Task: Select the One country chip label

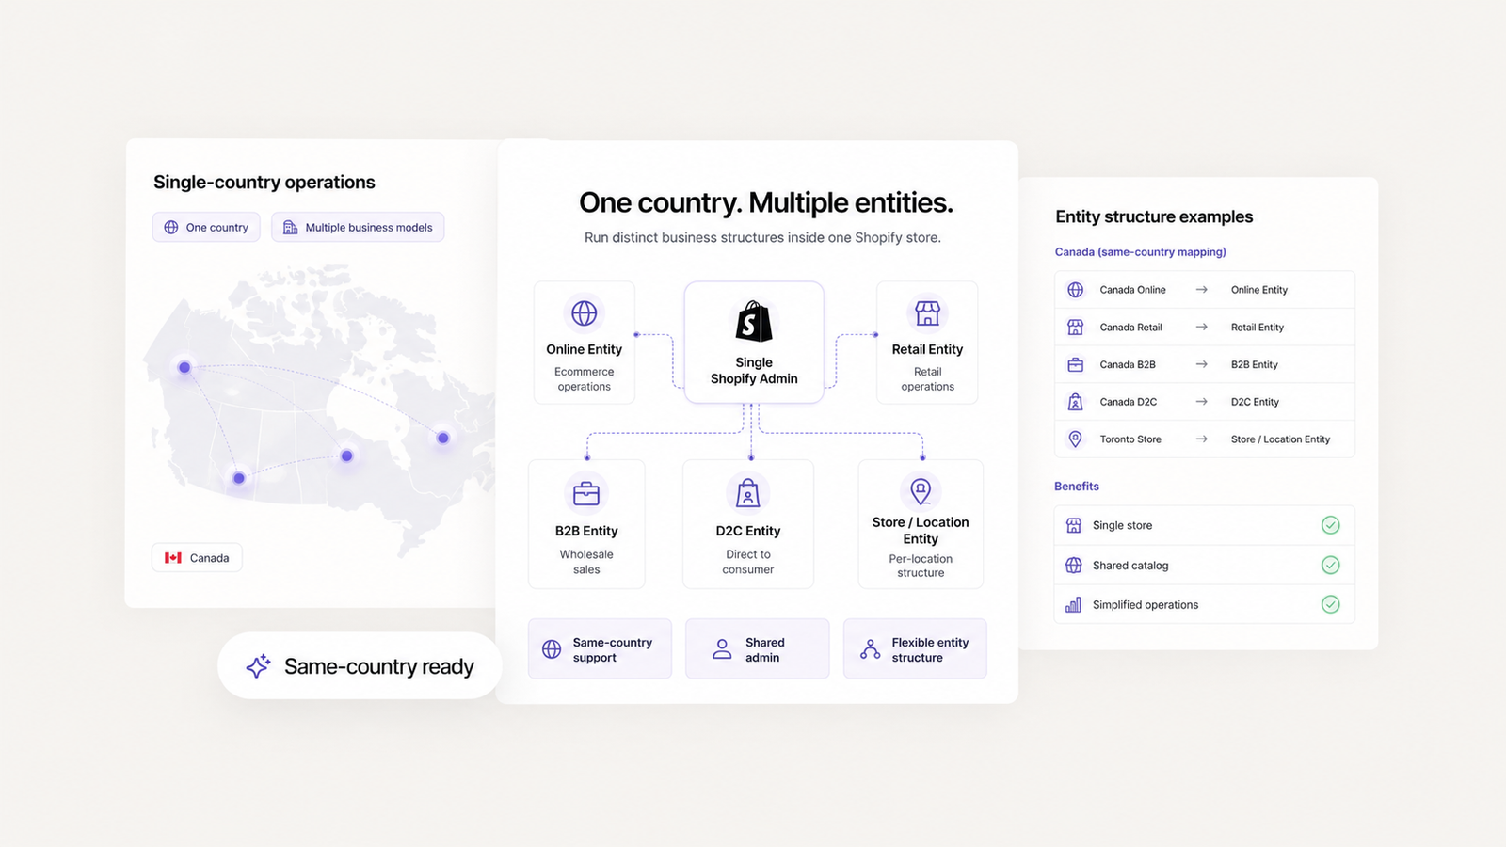Action: click(x=217, y=228)
